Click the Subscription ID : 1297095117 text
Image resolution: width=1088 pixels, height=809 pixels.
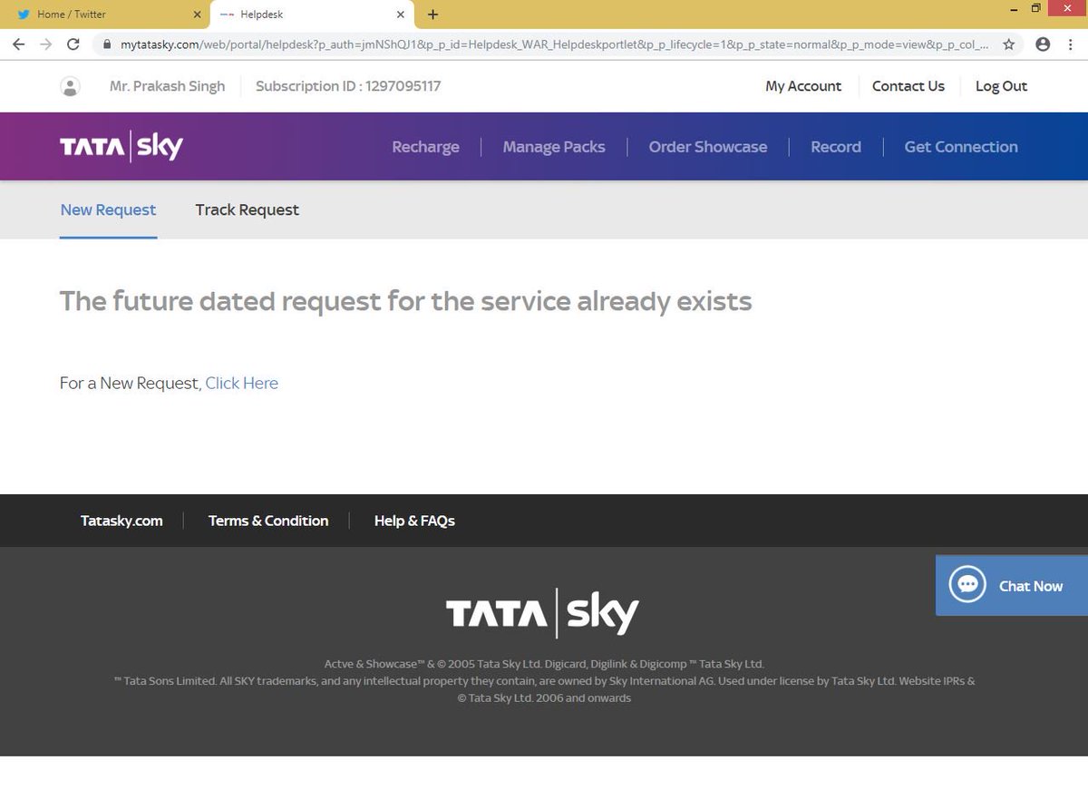click(x=348, y=86)
